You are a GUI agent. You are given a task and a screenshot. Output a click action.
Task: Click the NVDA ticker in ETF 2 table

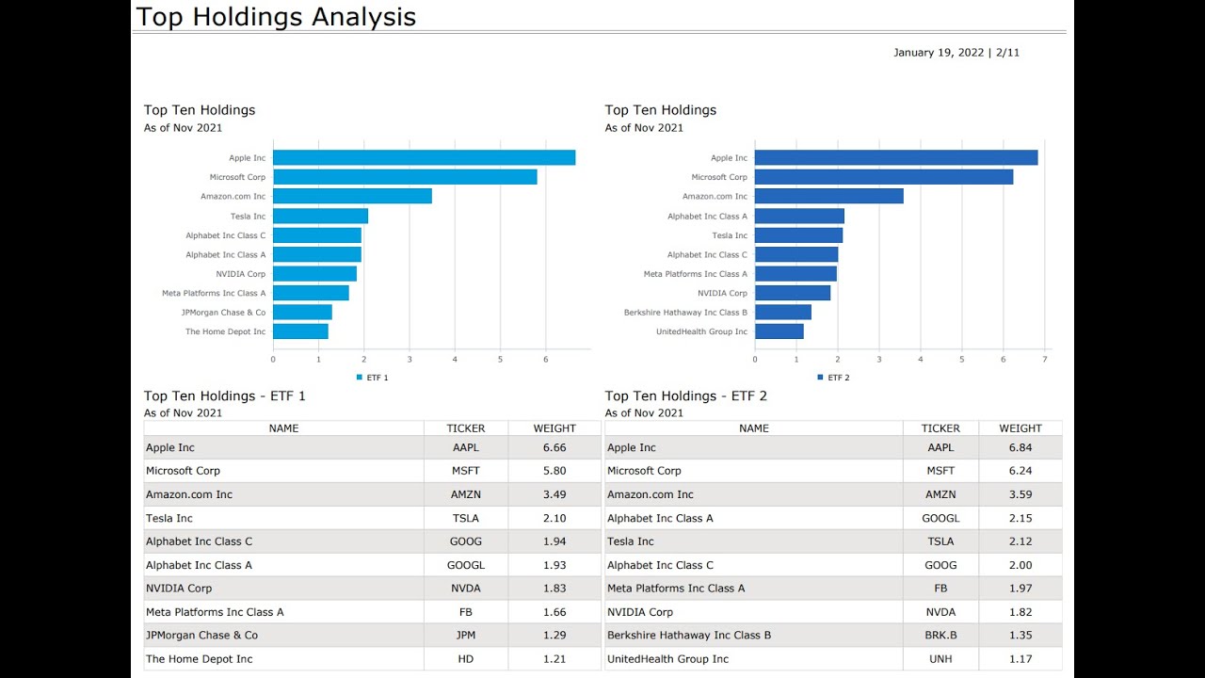click(940, 612)
